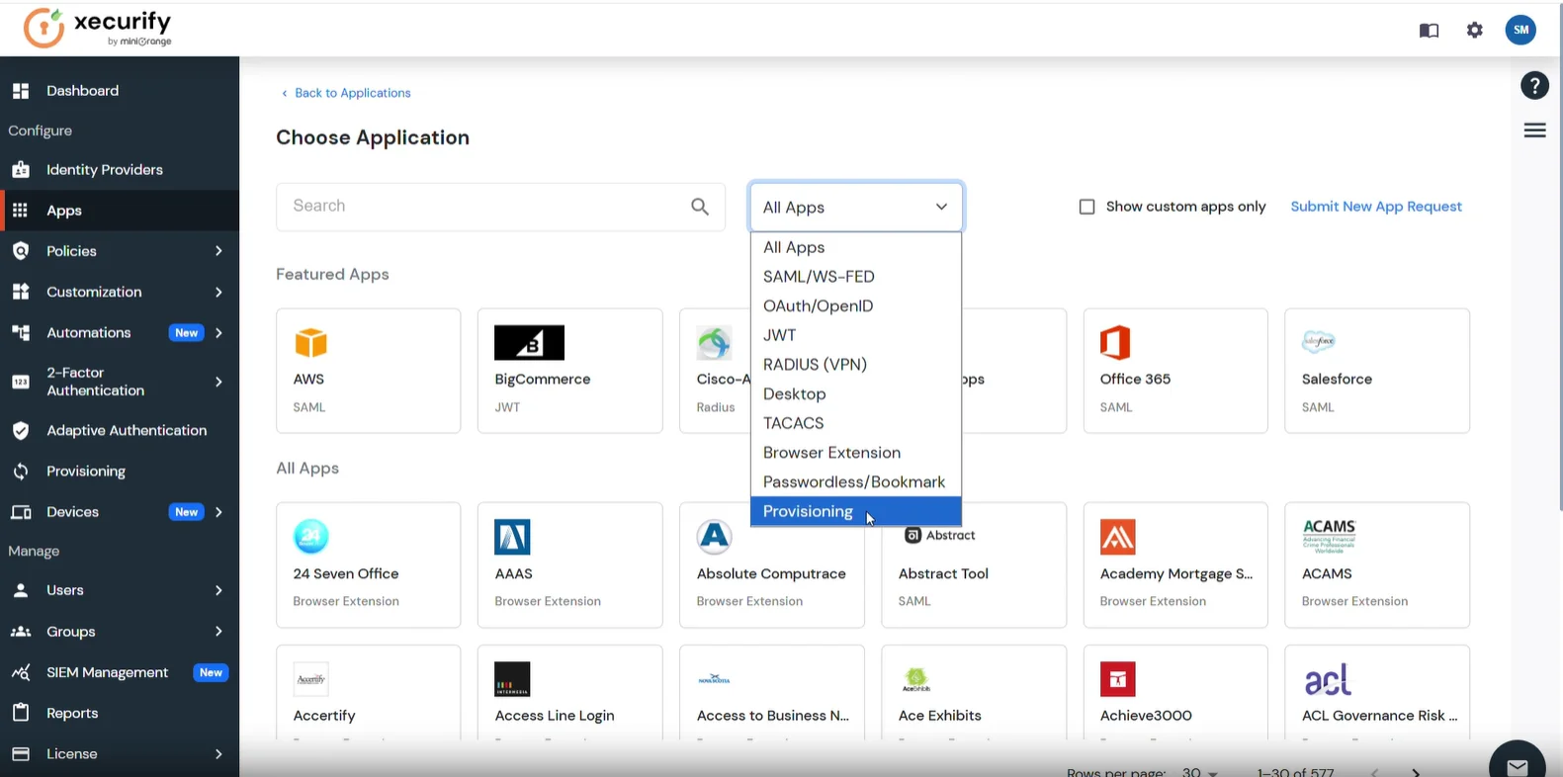Click the Access Line Login icon
Image resolution: width=1563 pixels, height=777 pixels.
(512, 679)
